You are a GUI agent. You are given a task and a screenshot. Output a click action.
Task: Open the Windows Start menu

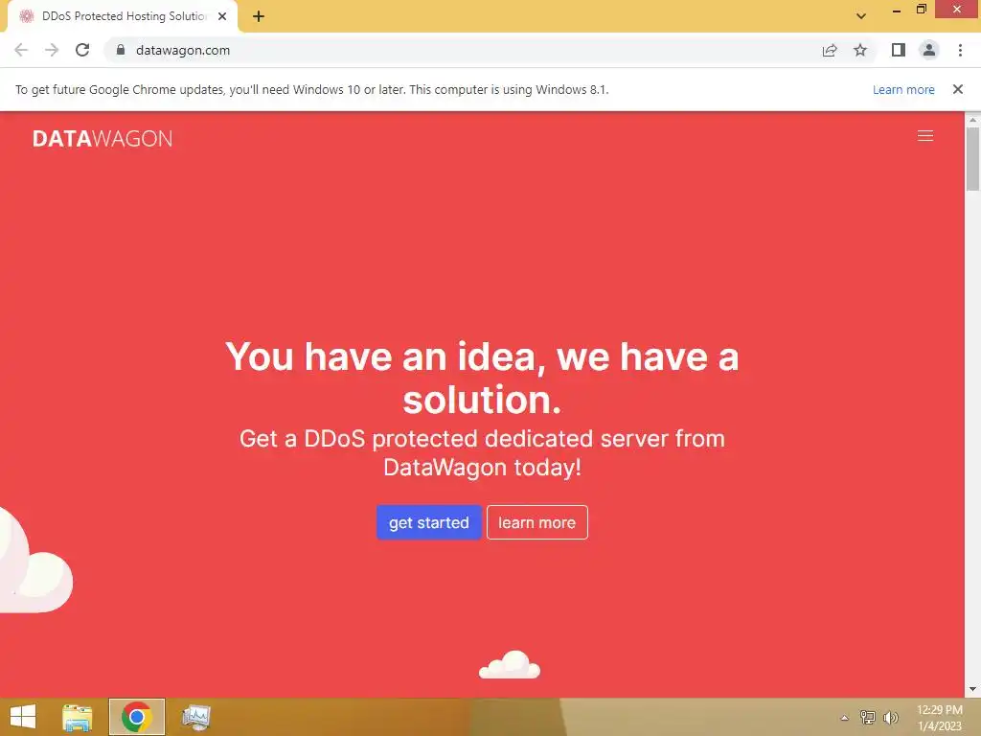coord(23,717)
